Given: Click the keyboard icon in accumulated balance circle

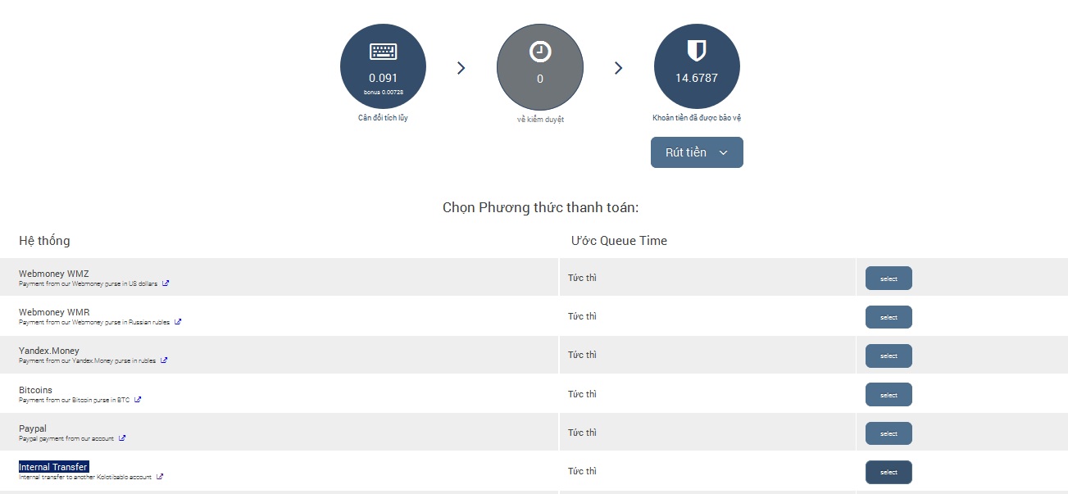Looking at the screenshot, I should pos(383,52).
